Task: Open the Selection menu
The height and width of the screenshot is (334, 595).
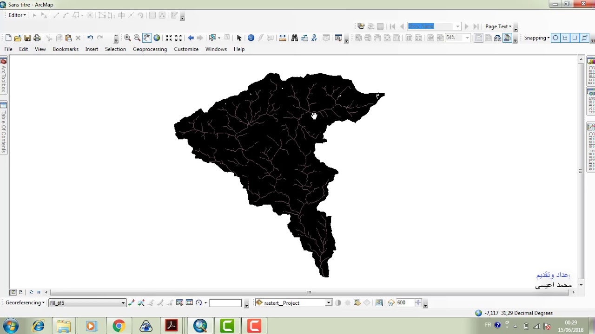Action: click(x=115, y=49)
